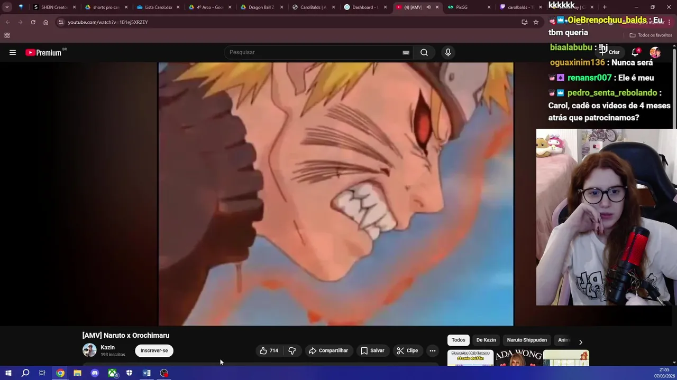Open the account avatar menu
This screenshot has height=380, width=677.
pos(655,52)
